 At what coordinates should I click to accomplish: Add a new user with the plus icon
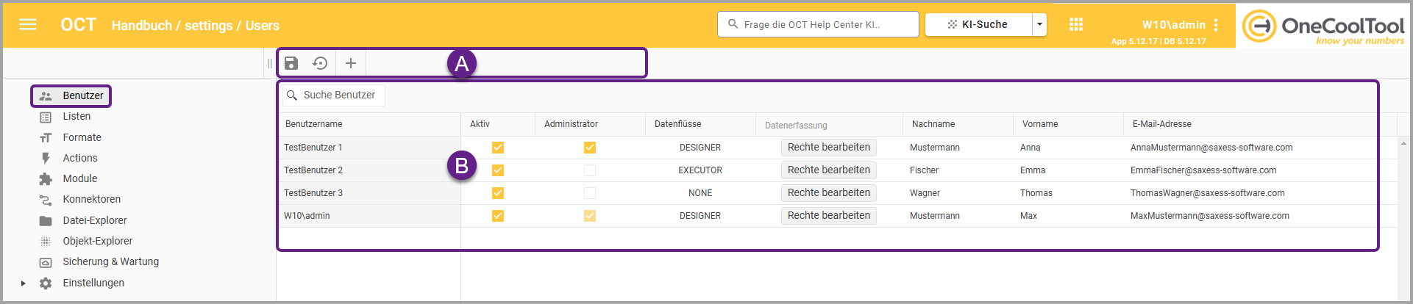[x=351, y=63]
